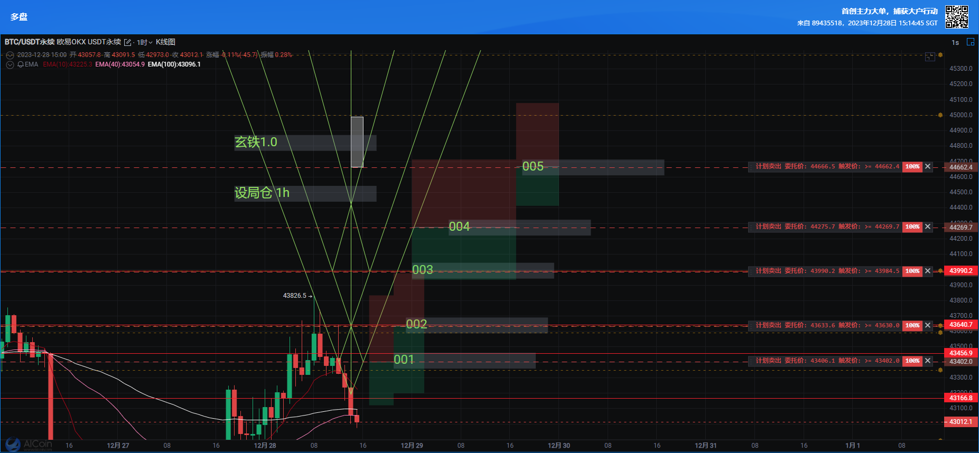The height and width of the screenshot is (453, 979).
Task: Select the 玄铁1.0 text annotation on chart
Action: coord(256,142)
